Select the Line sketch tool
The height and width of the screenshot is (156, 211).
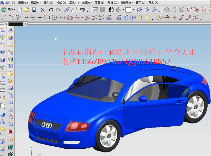click(x=4, y=17)
